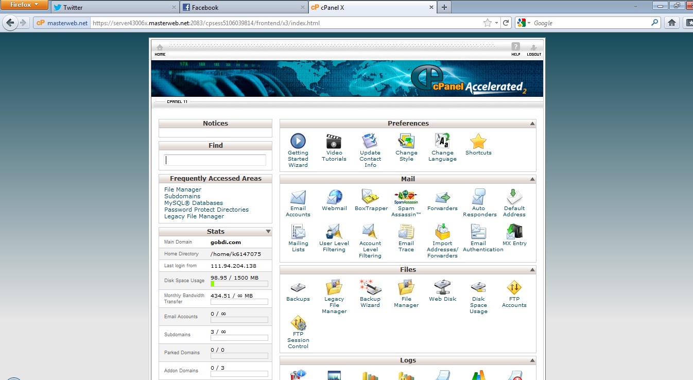Launch the Backup Wizard icon
Screen dimensions: 693x380
pyautogui.click(x=370, y=288)
